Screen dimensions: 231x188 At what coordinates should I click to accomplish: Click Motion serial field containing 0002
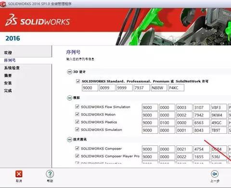pyautogui.click(x=184, y=115)
